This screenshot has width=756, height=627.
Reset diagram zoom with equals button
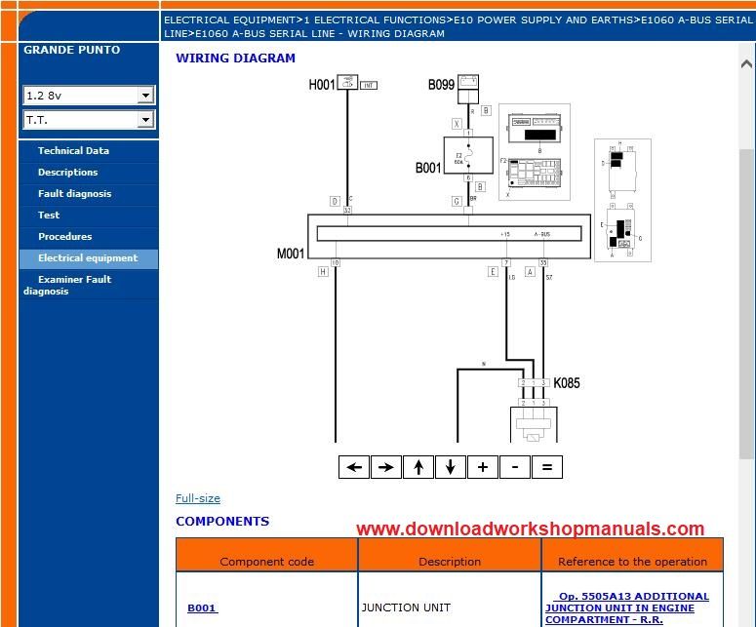point(546,467)
